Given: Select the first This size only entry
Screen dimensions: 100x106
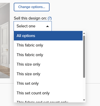Looking at the screenshot, I should coord(48,64).
